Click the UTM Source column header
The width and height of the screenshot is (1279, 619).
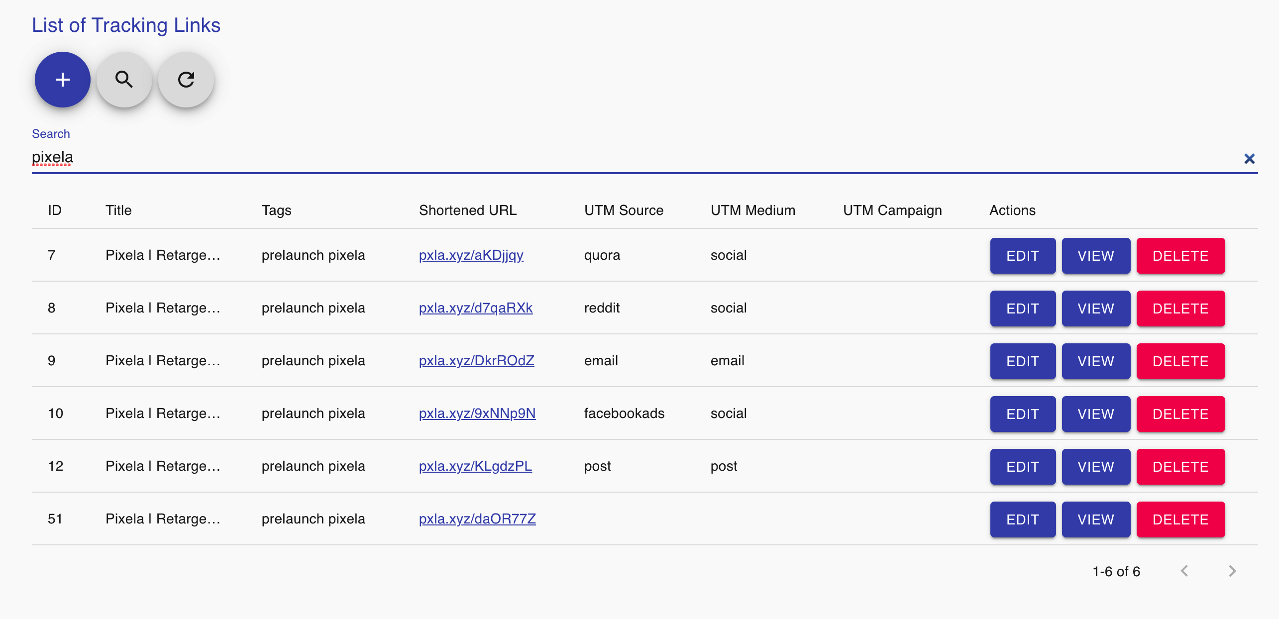point(624,210)
